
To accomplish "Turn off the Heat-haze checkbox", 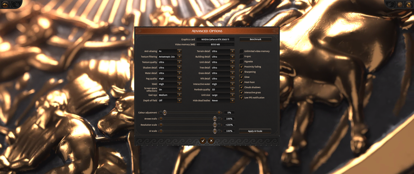I will click(x=241, y=82).
